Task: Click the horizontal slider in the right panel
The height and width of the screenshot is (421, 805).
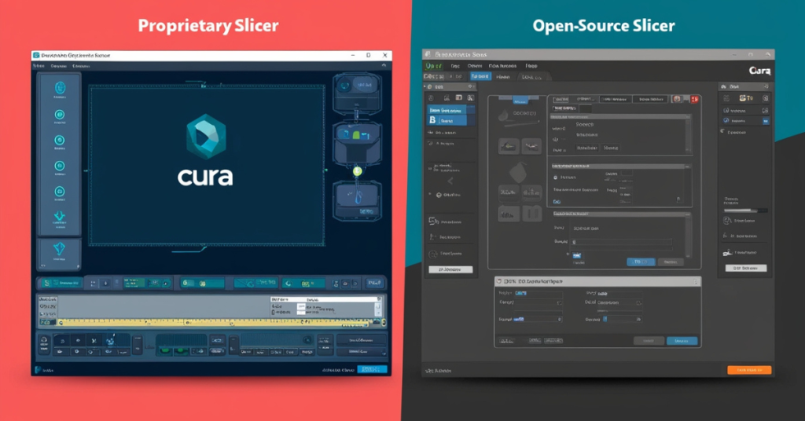Action: (x=745, y=210)
